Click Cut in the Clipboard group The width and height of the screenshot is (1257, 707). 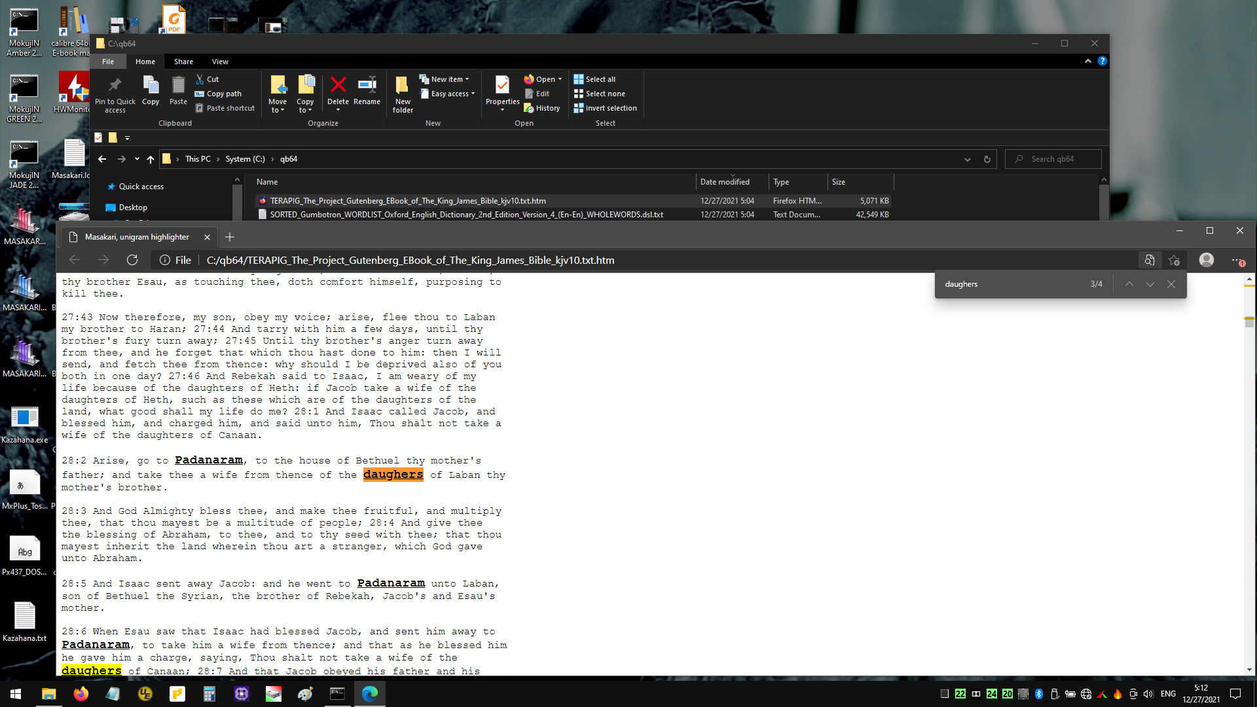coord(207,79)
